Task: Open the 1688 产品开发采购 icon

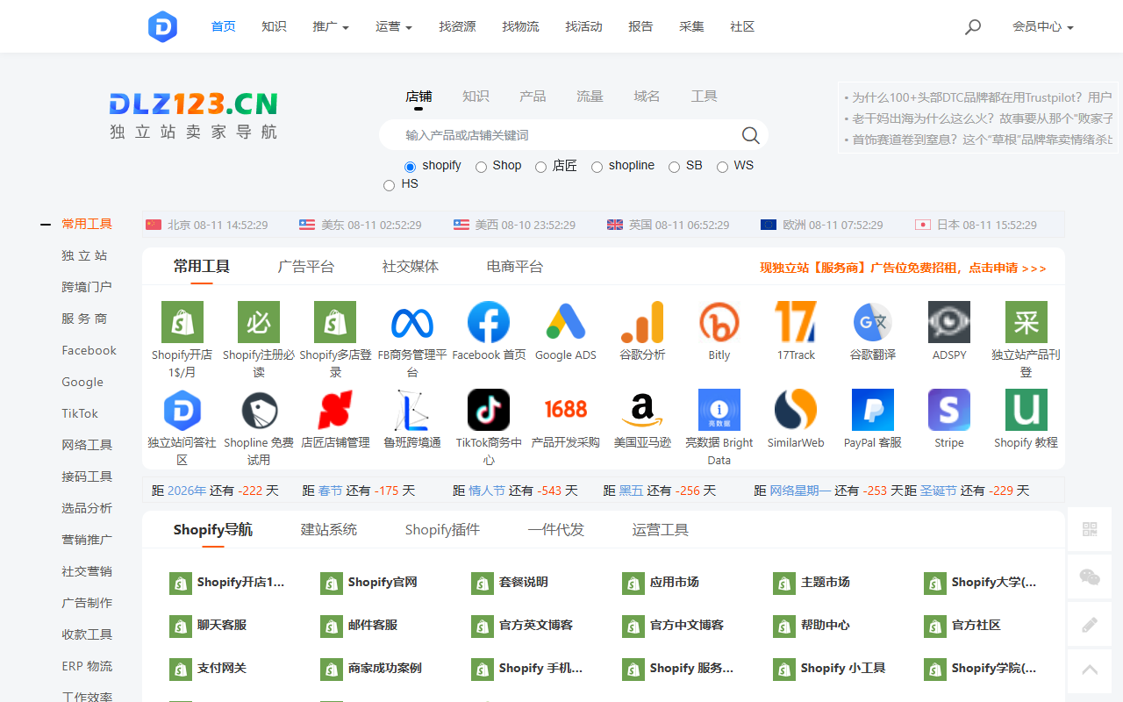Action: coord(566,410)
